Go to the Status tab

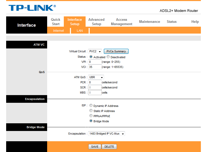172,22
